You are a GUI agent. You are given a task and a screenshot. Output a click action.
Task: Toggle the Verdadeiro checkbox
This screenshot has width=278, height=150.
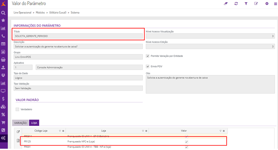click(18, 109)
